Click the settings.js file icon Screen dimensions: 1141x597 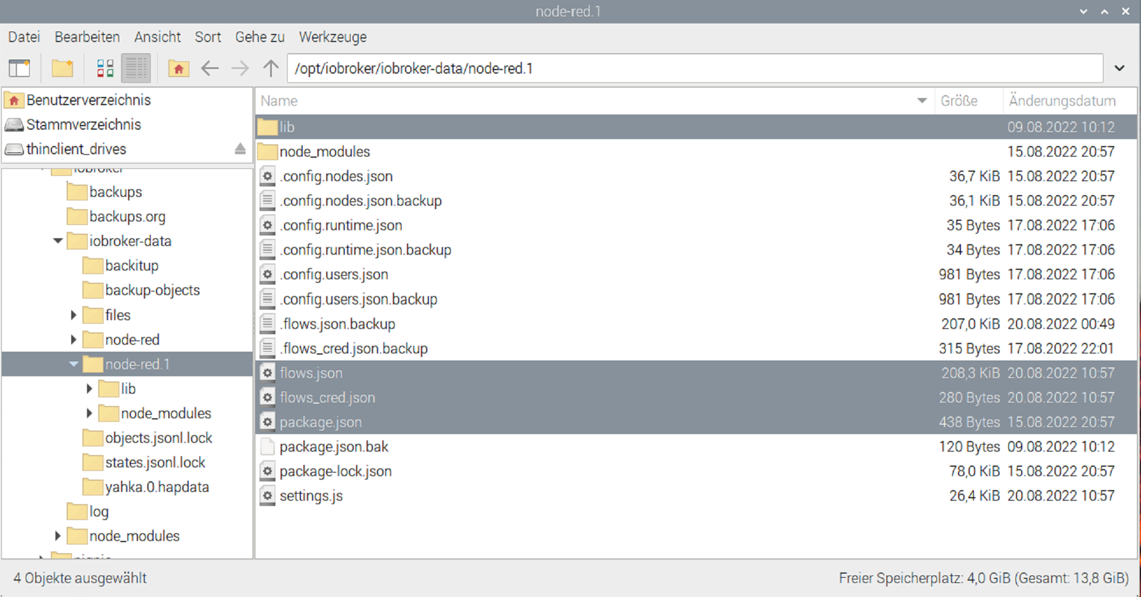[x=268, y=495]
